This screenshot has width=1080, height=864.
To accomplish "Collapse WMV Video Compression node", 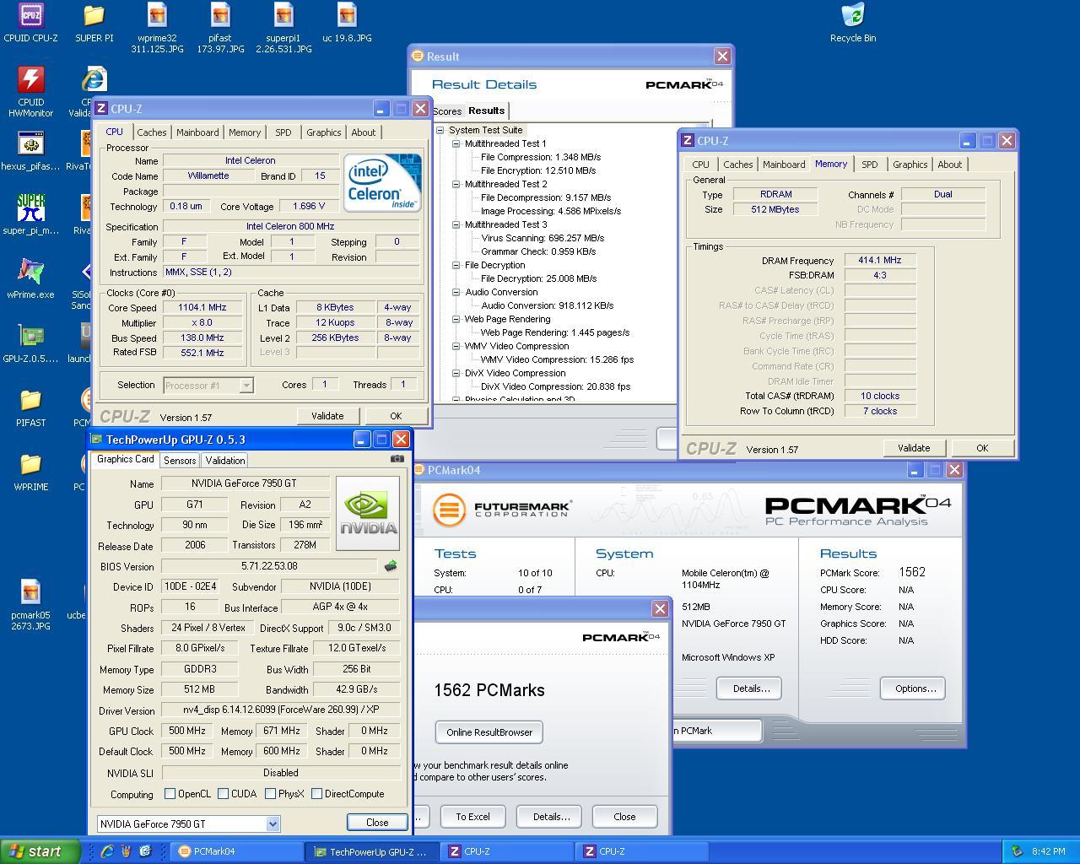I will click(456, 346).
